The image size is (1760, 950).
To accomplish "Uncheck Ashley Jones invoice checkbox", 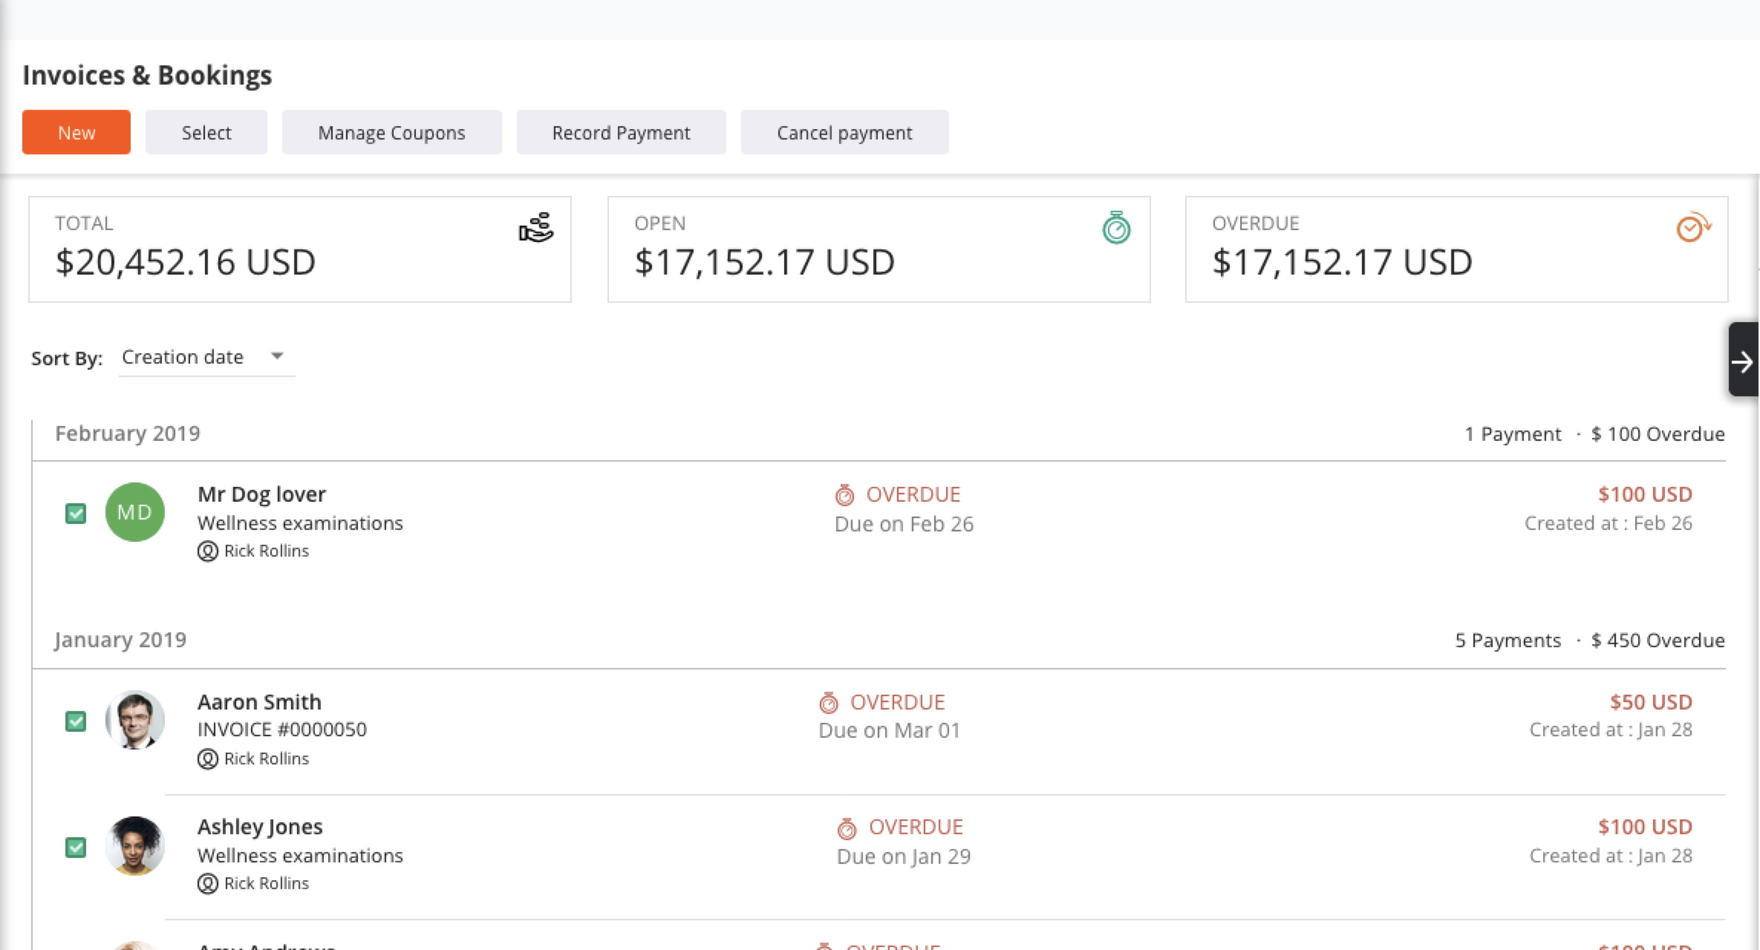I will [x=76, y=847].
